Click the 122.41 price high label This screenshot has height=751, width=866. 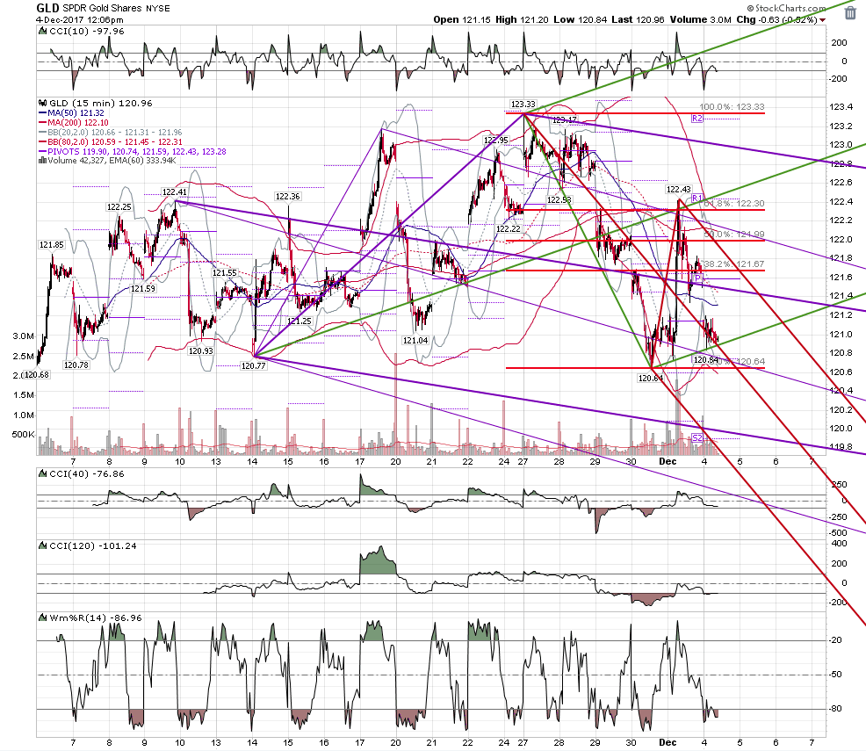point(174,192)
